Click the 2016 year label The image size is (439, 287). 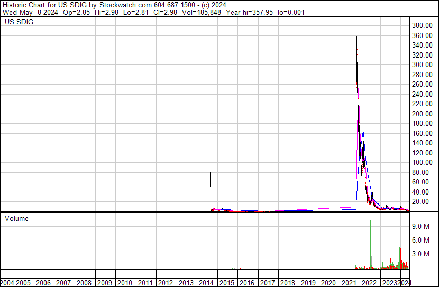[x=247, y=283]
